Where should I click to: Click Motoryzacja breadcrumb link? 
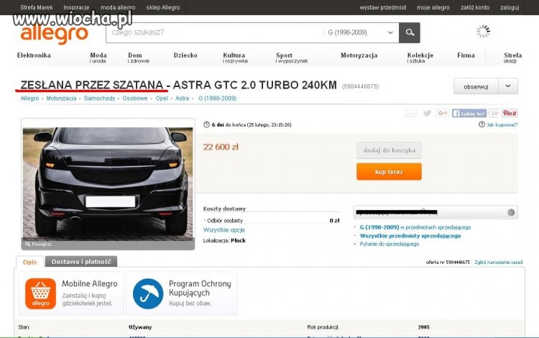click(61, 99)
